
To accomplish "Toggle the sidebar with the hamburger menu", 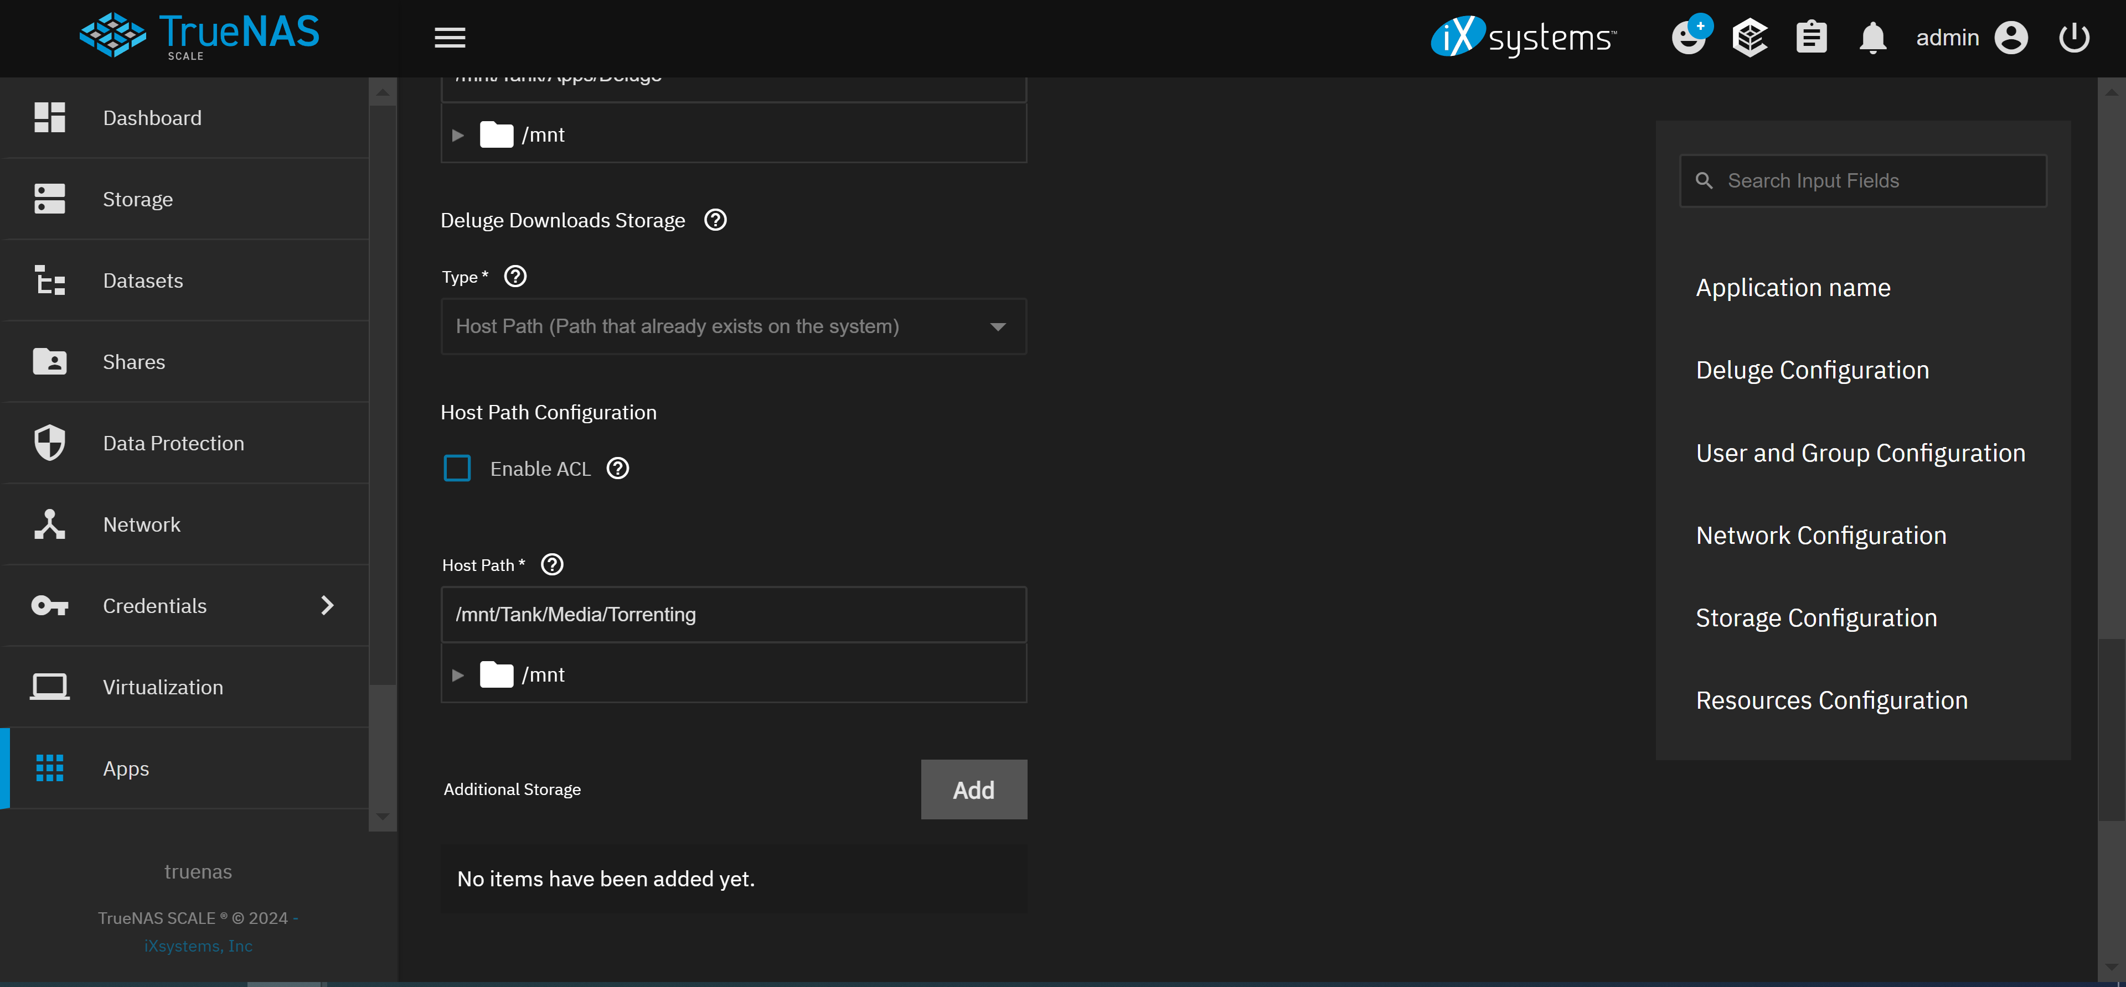I will click(x=449, y=37).
